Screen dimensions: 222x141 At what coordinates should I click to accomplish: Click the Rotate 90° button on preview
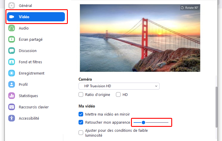tap(190, 8)
